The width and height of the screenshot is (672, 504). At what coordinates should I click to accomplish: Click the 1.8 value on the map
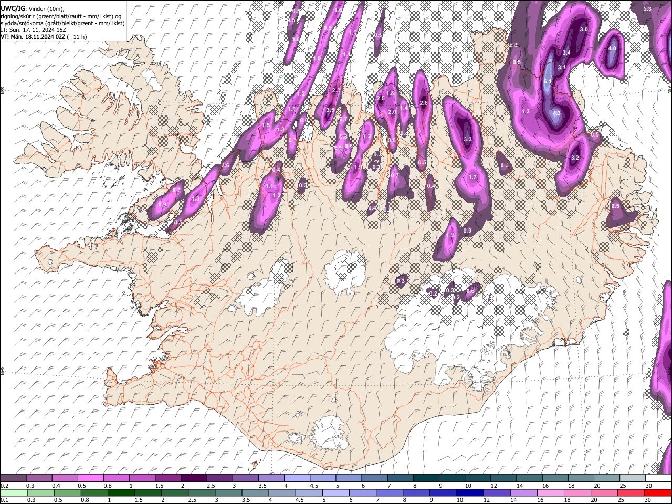390,93
